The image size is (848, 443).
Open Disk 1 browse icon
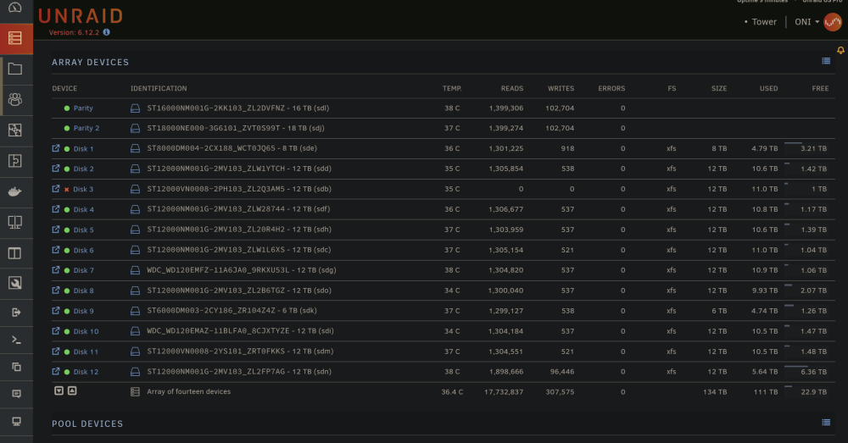pyautogui.click(x=56, y=148)
